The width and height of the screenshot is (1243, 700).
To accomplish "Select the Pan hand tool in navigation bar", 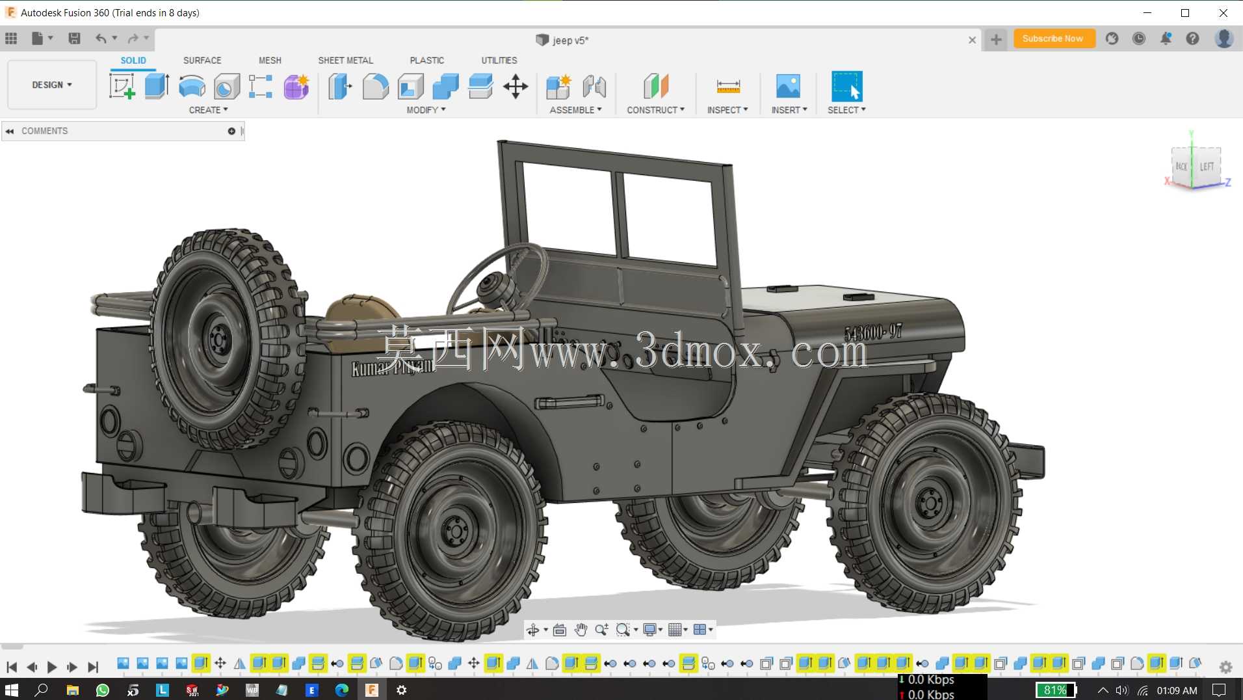I will [x=581, y=629].
